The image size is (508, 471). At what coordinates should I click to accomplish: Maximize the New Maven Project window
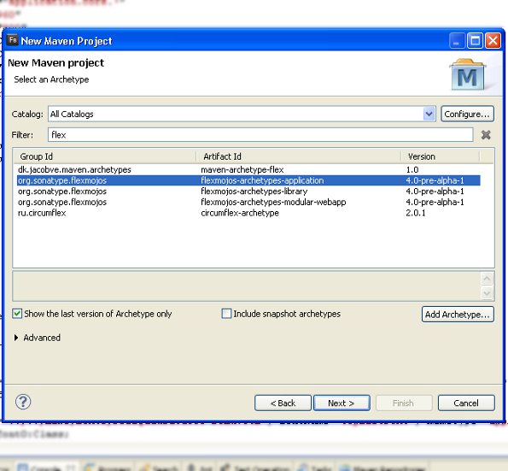point(475,41)
